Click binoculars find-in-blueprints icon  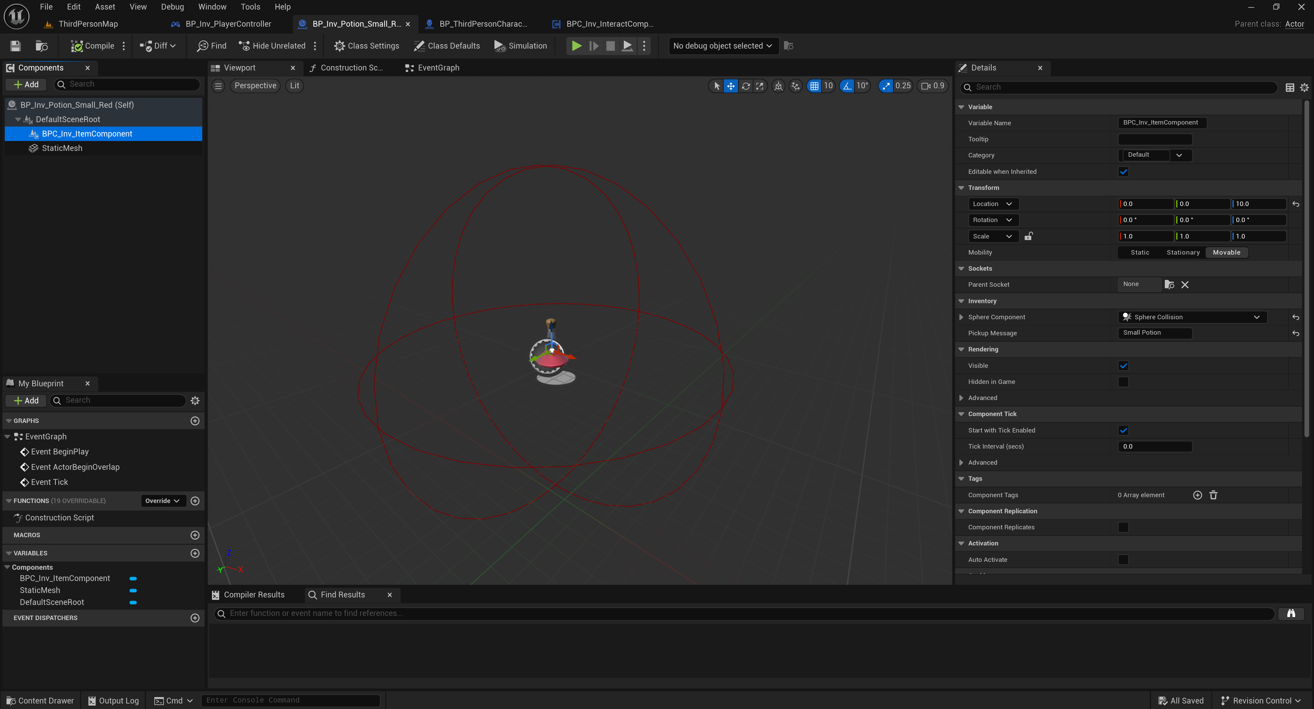[1290, 613]
